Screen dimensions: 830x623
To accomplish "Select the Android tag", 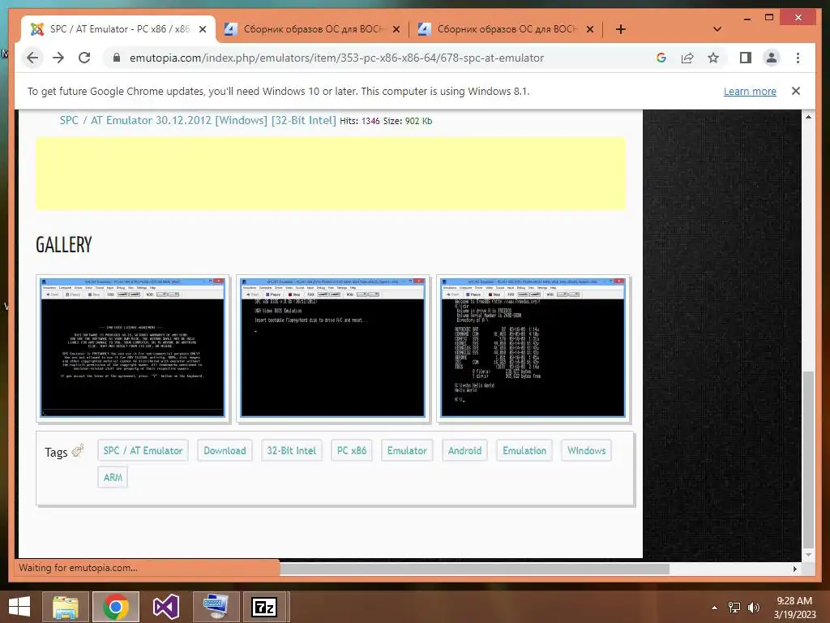I will [x=464, y=450].
